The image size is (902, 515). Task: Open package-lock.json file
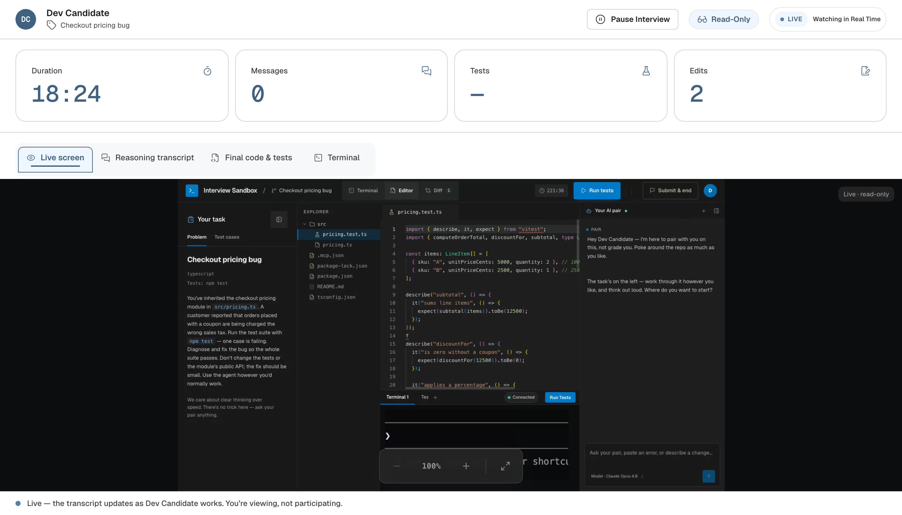pos(339,266)
